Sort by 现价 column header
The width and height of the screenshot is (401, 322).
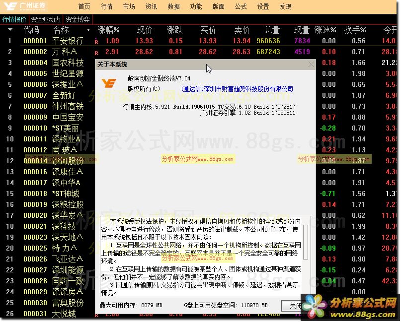click(145, 30)
